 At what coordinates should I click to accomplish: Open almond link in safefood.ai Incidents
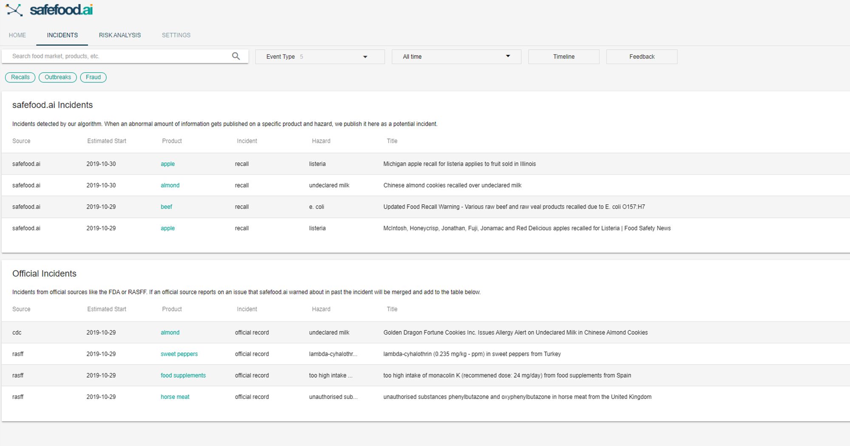[170, 185]
